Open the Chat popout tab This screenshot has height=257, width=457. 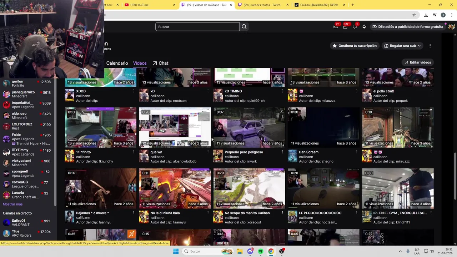(160, 63)
